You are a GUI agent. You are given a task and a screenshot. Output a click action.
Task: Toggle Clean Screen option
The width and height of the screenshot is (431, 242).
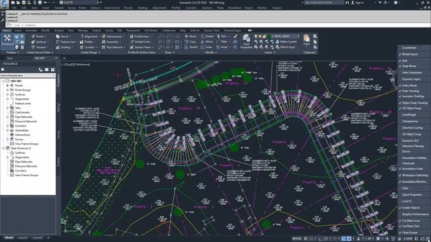(409, 233)
